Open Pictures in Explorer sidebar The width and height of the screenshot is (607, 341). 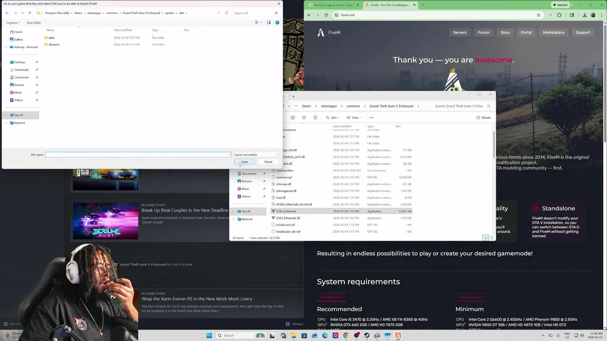pyautogui.click(x=247, y=181)
